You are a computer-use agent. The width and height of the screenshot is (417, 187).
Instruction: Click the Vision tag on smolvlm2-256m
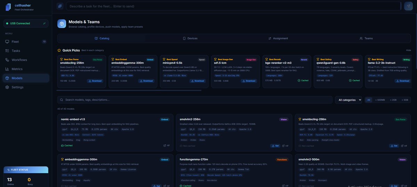tap(284, 119)
